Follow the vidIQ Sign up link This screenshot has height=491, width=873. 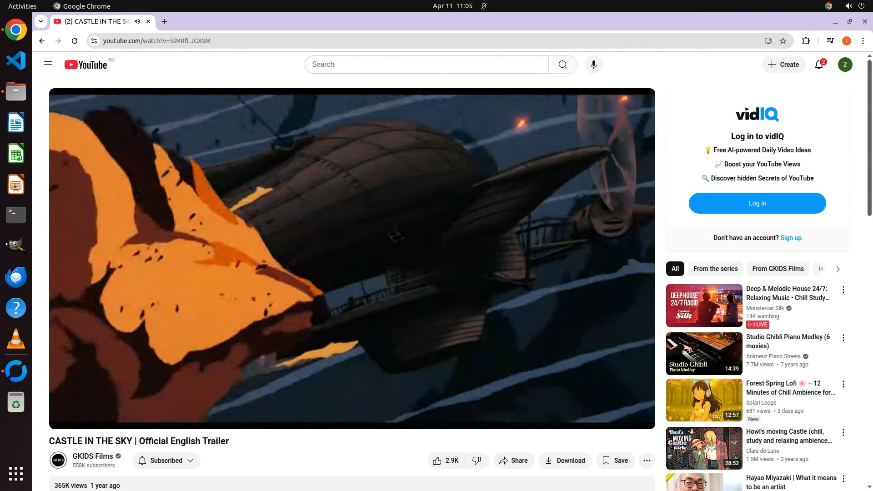click(x=791, y=238)
